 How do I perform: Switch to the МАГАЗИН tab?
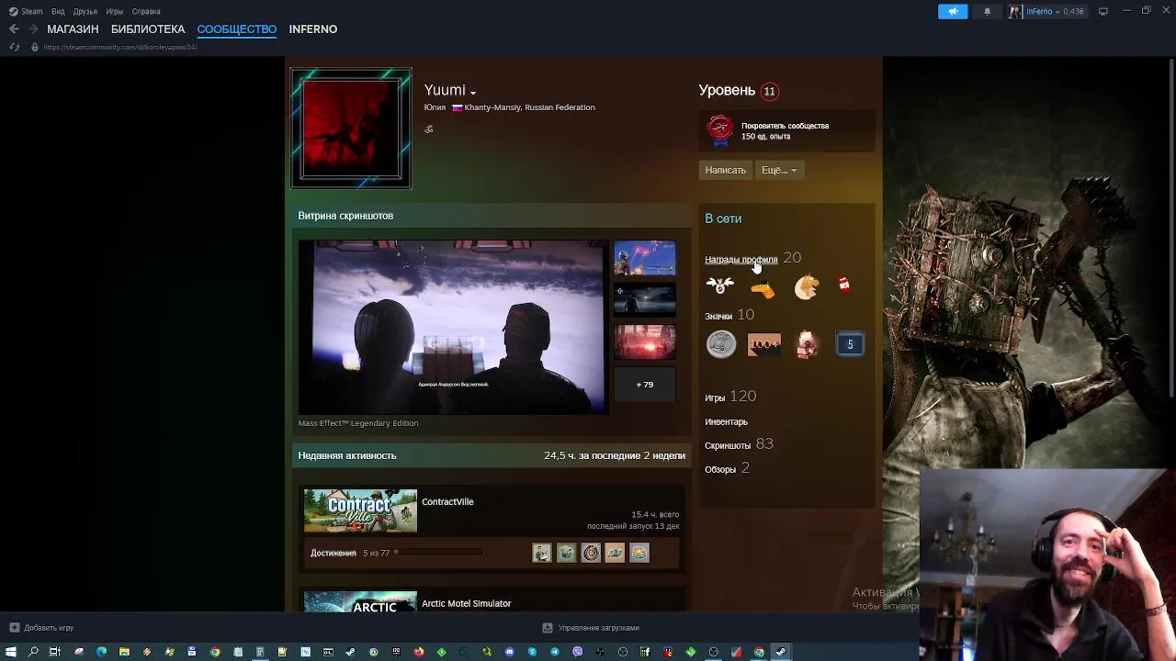click(x=73, y=29)
